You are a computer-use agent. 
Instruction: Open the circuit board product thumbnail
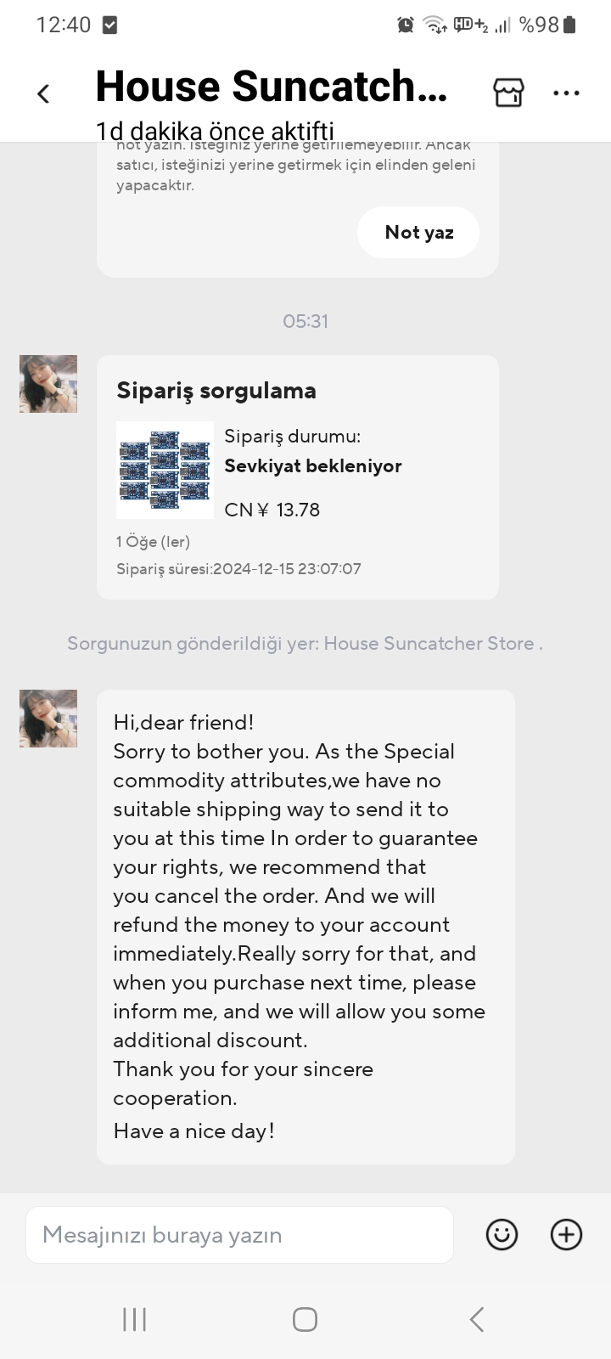pos(165,470)
